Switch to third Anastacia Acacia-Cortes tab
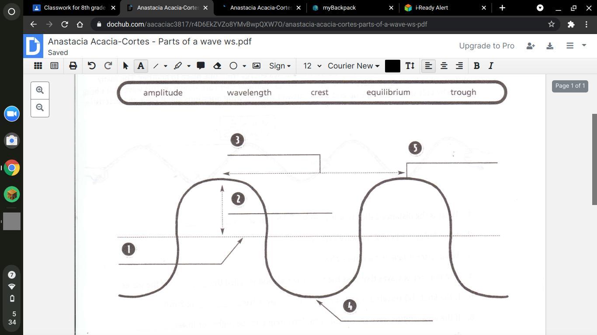The width and height of the screenshot is (597, 335). [x=260, y=8]
